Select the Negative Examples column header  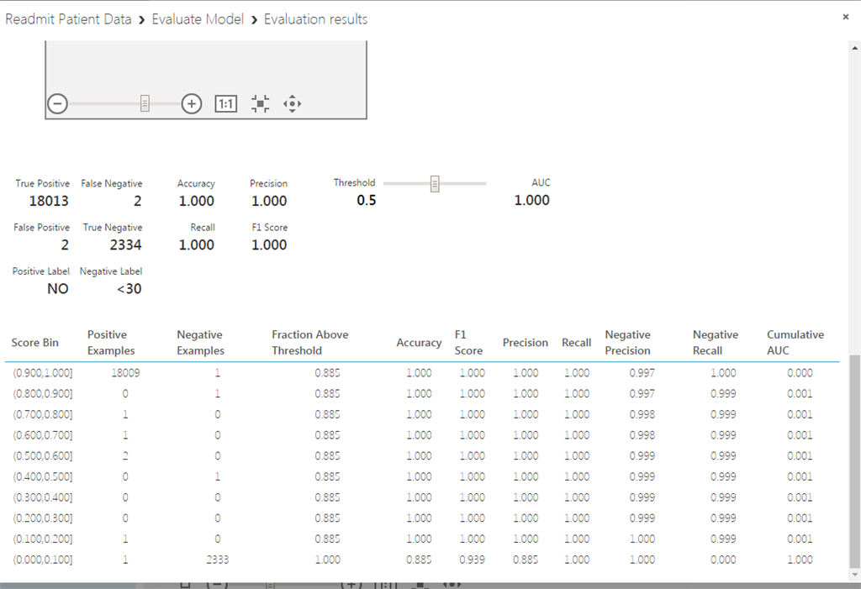point(200,343)
